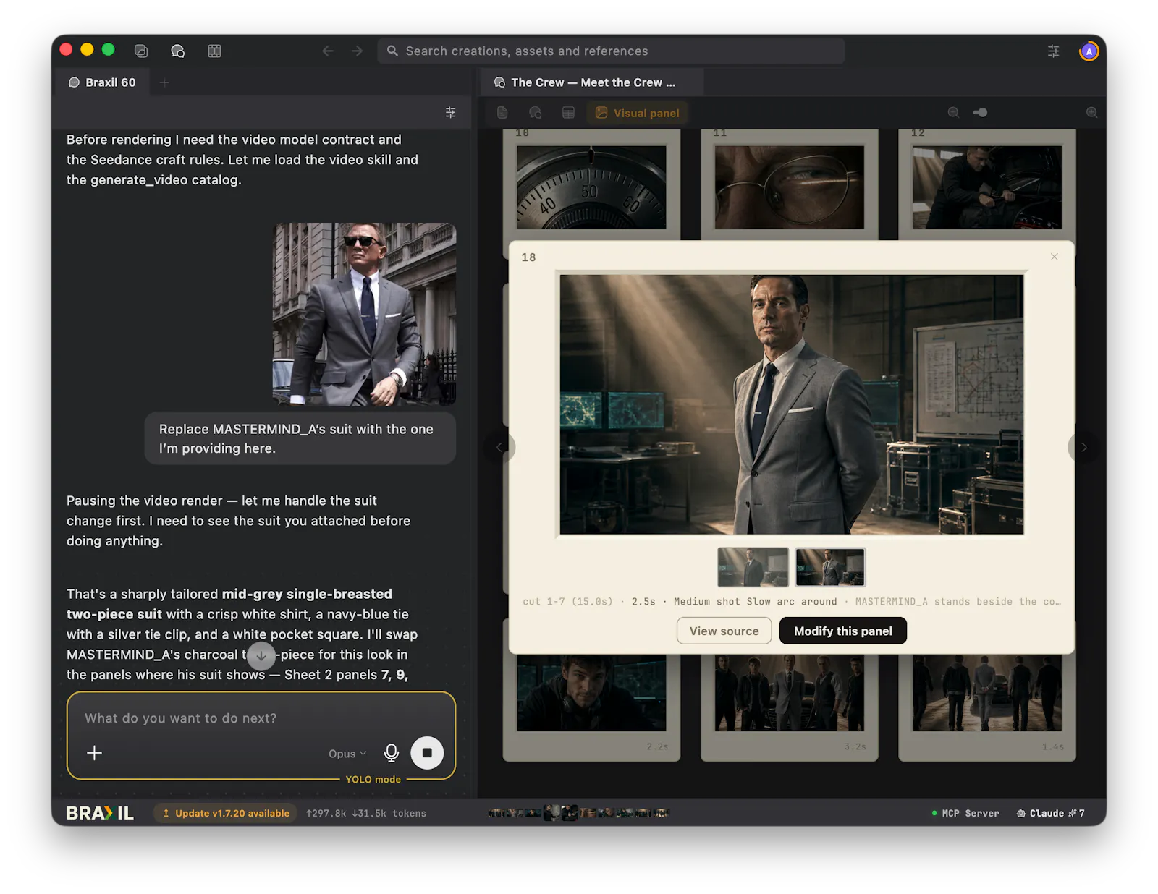The width and height of the screenshot is (1158, 894).
Task: Open the MCP Server status indicator
Action: coord(965,813)
